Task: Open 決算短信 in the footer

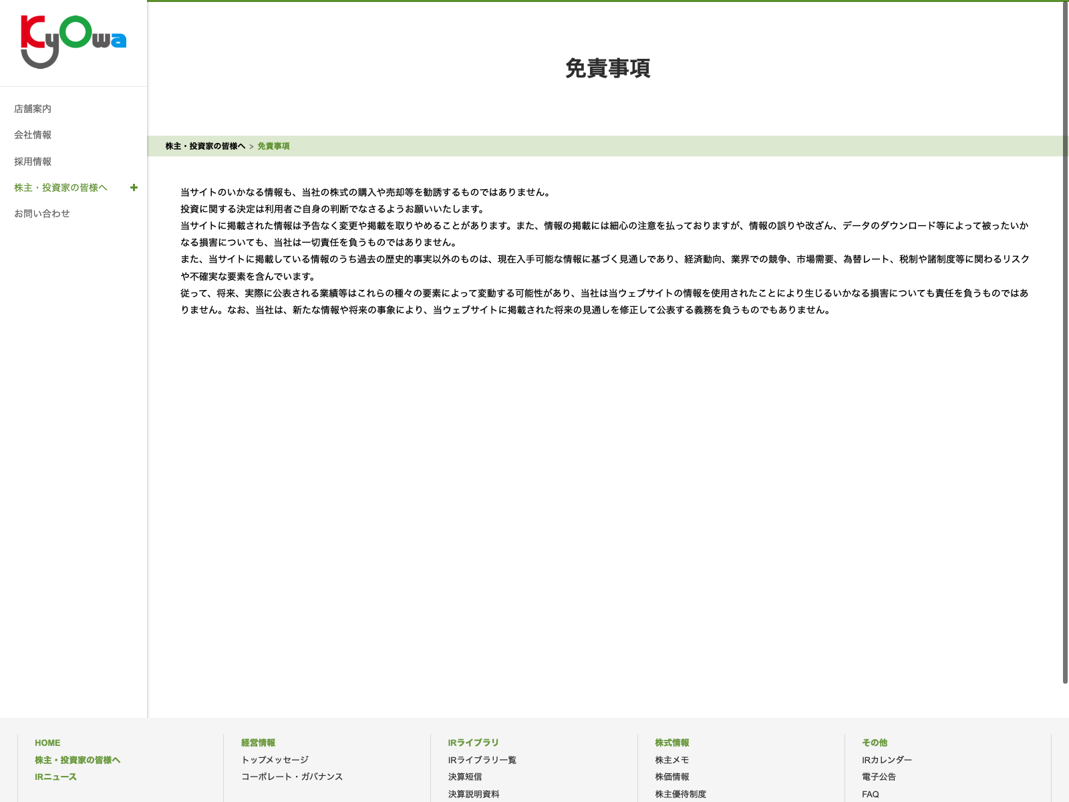Action: (x=465, y=777)
